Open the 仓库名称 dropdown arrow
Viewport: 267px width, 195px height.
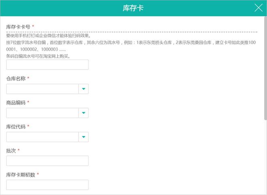point(83,89)
